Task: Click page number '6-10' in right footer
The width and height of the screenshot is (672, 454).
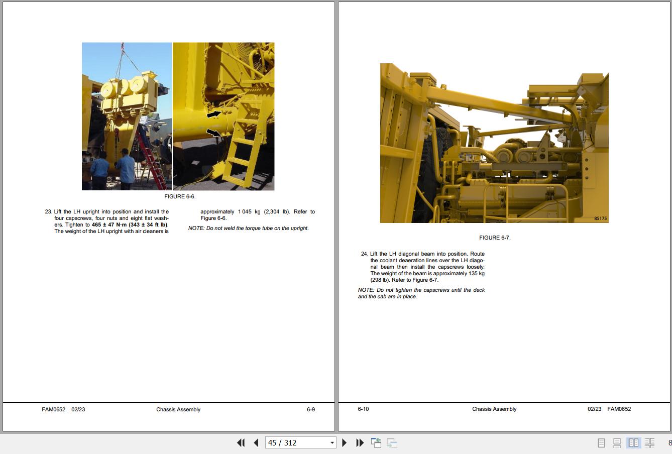Action: click(363, 409)
